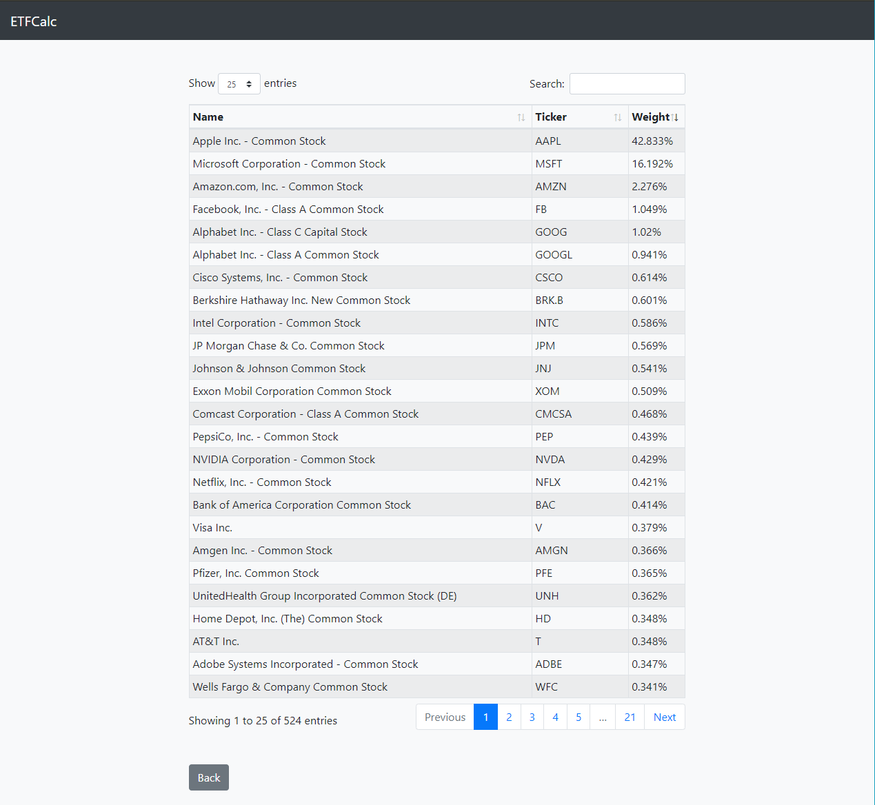Screen dimensions: 875x805
Task: Select Netflix, Inc. - Common Stock cell
Action: pos(360,482)
